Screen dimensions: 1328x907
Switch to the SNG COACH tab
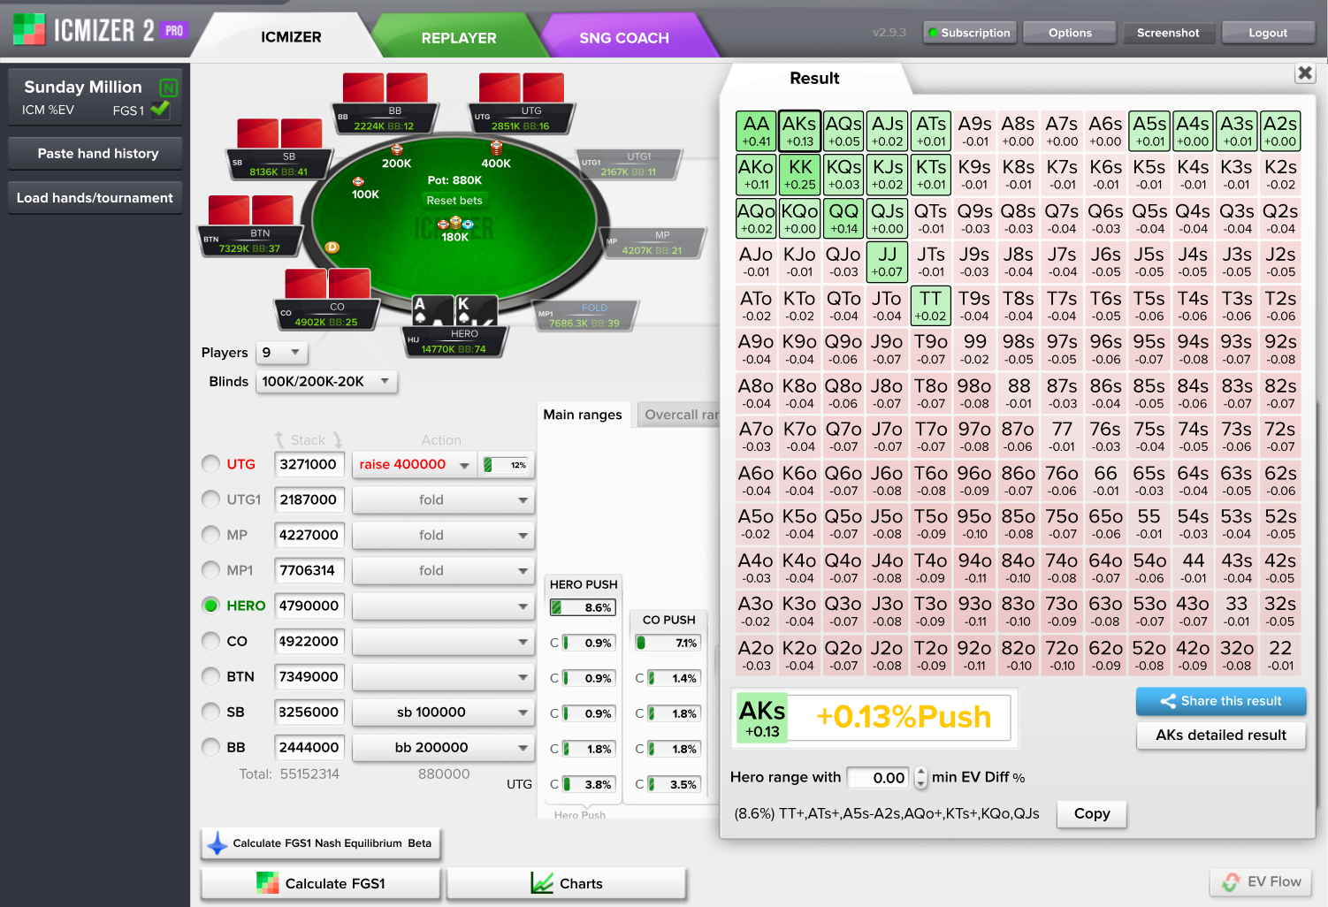click(624, 38)
